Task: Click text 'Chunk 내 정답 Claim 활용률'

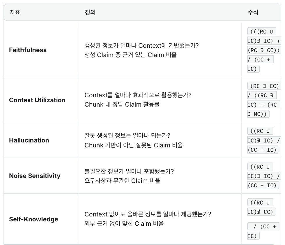Action: (x=122, y=105)
